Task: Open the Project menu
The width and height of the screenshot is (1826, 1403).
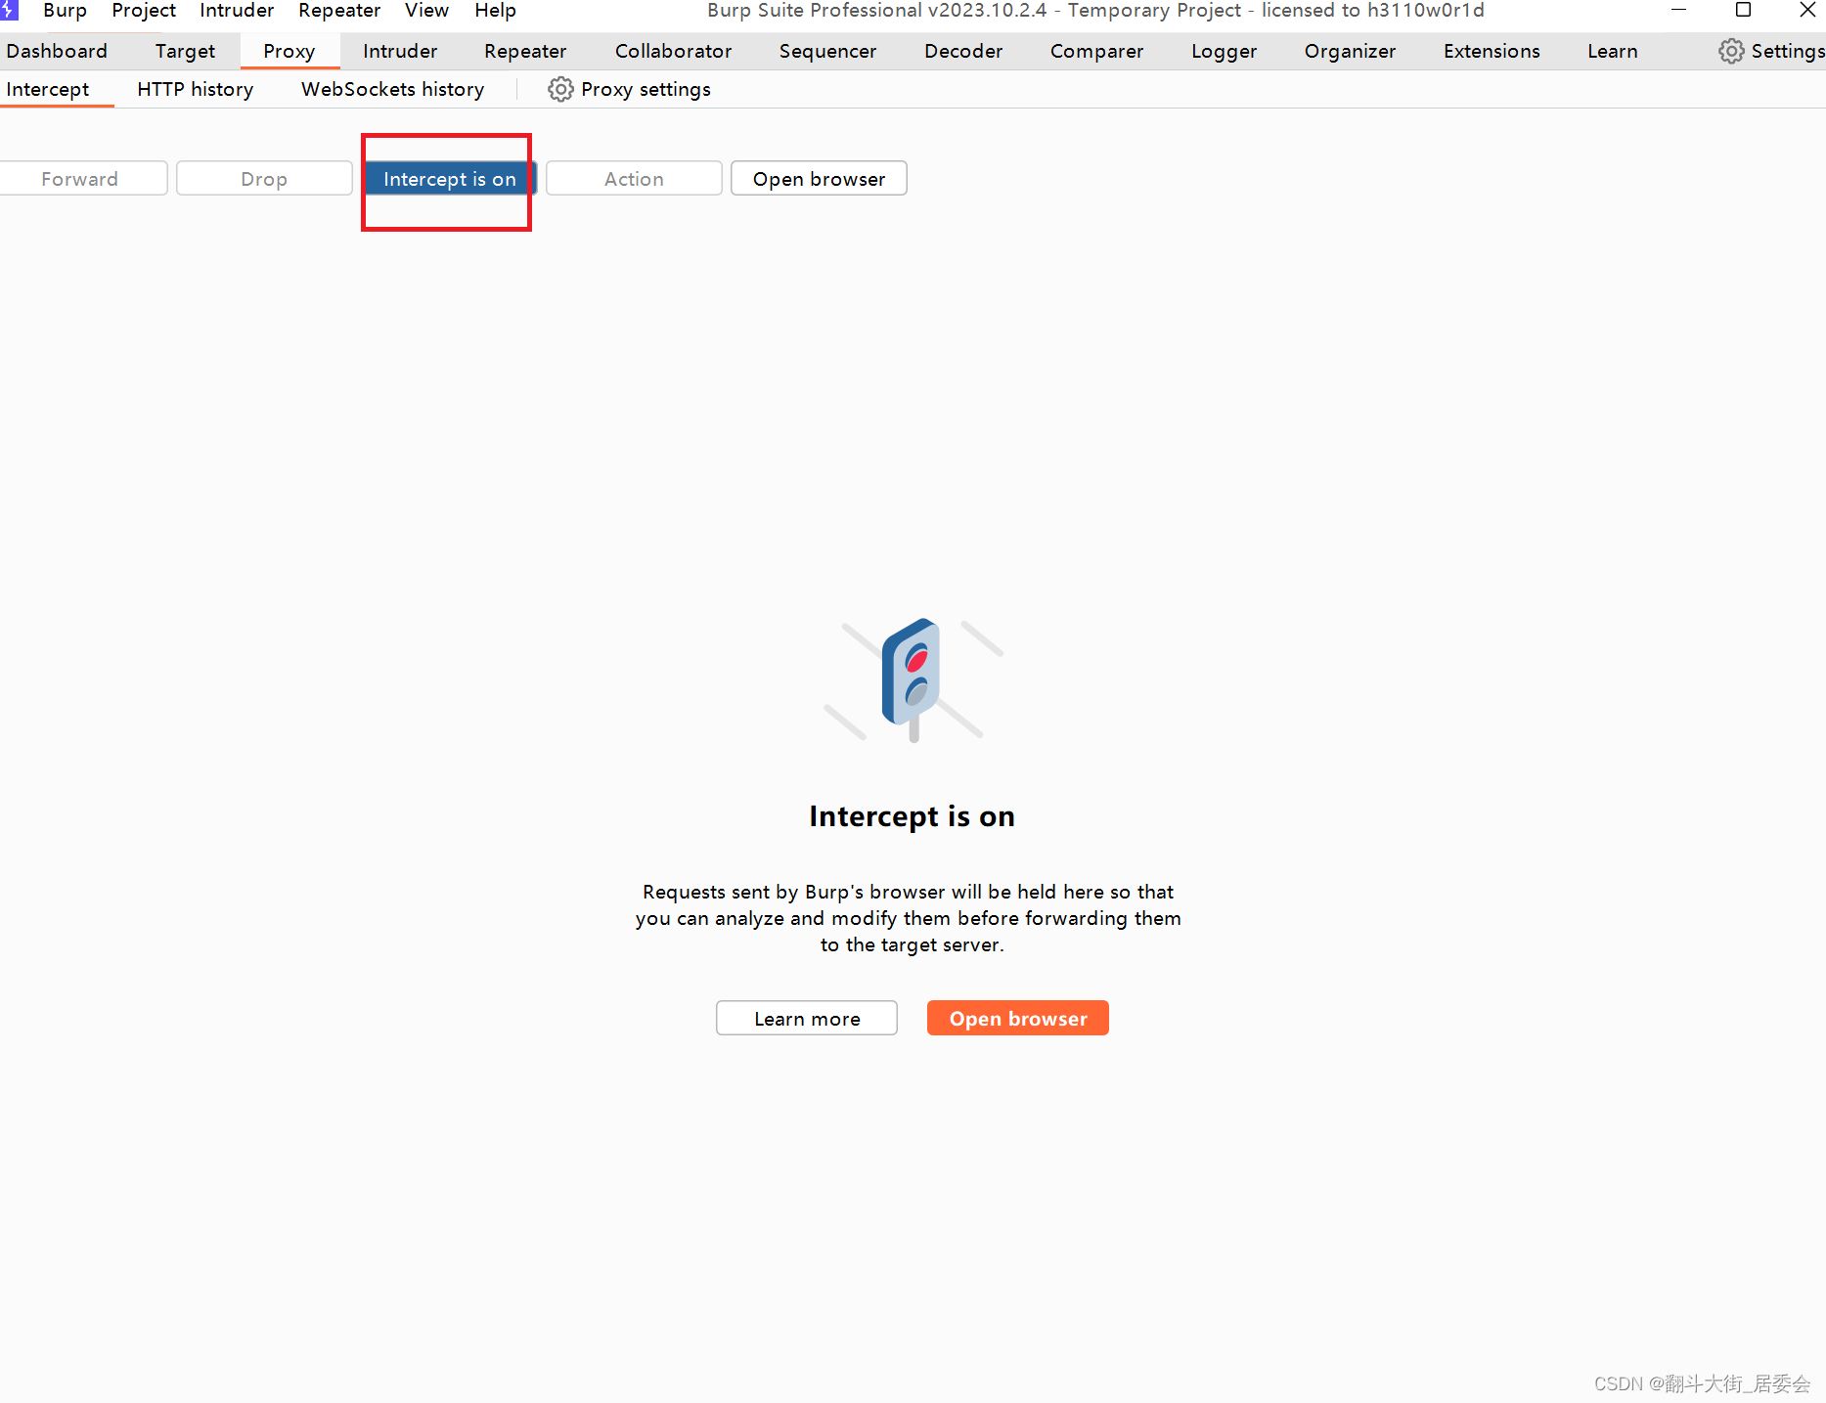Action: pos(144,11)
